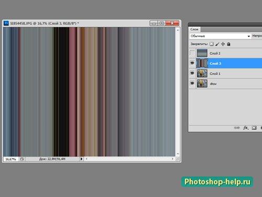The image size is (262, 197).
Task: Open the status bar info arrow menu
Action: [81, 159]
